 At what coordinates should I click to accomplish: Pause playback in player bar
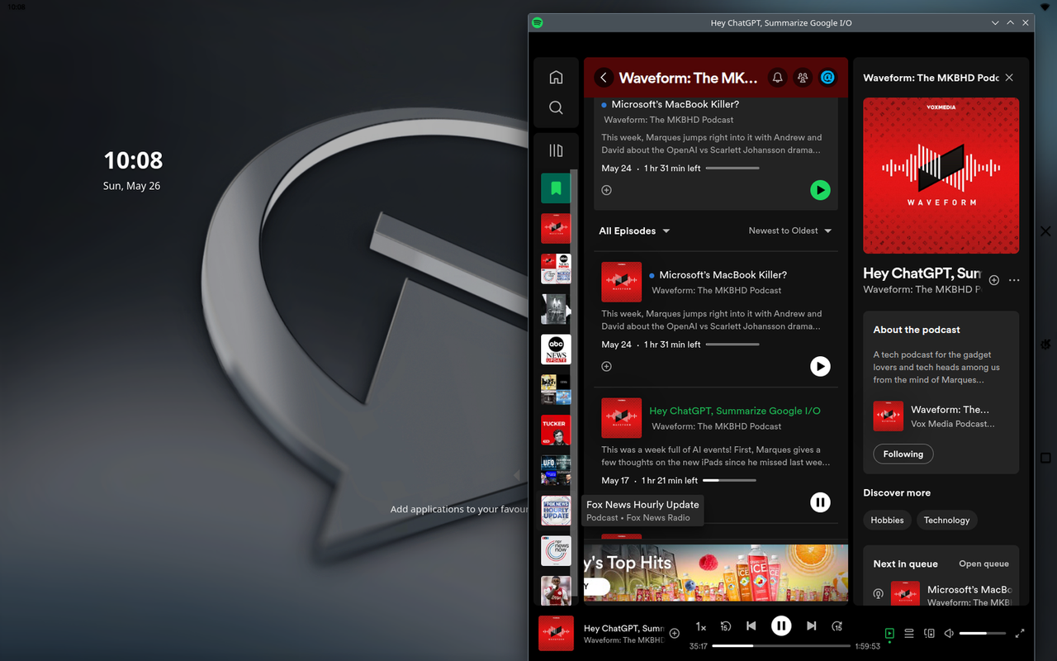click(x=781, y=626)
